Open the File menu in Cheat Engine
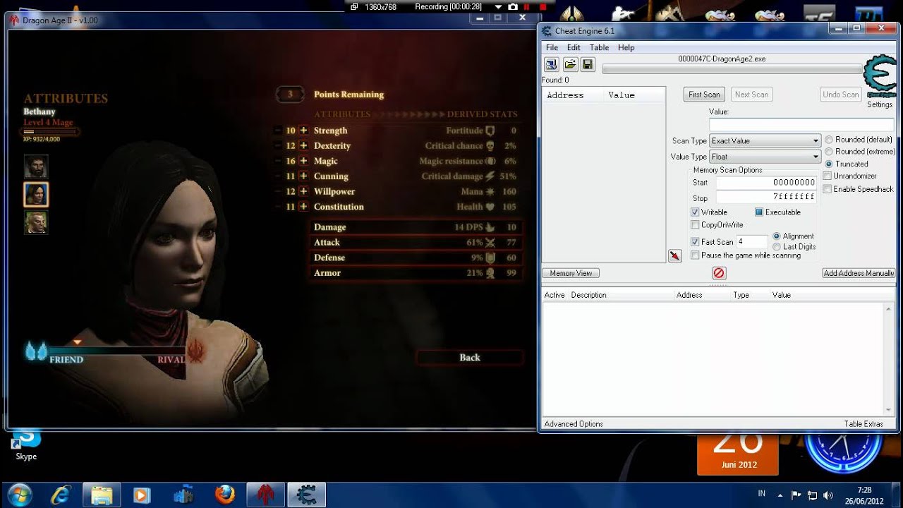903x508 pixels. 552,47
